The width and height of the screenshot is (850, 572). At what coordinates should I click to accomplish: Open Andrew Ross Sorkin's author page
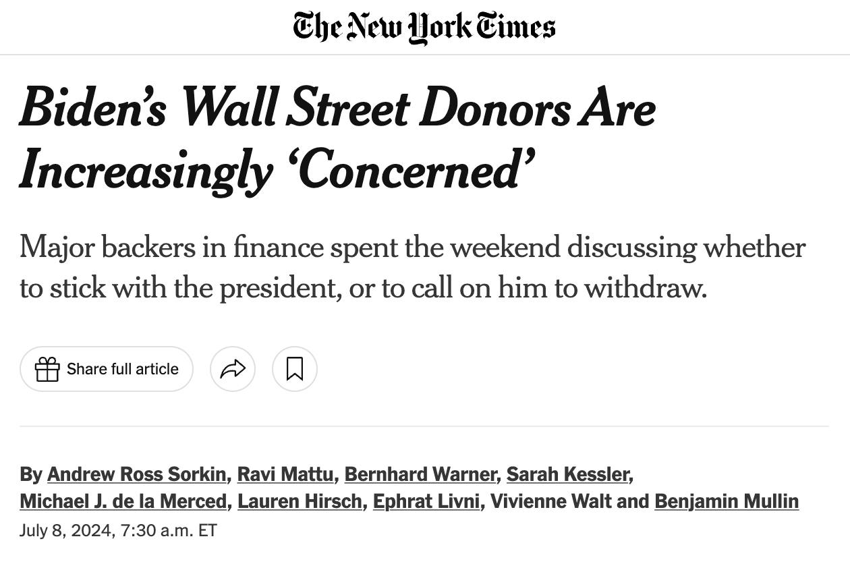[x=136, y=474]
